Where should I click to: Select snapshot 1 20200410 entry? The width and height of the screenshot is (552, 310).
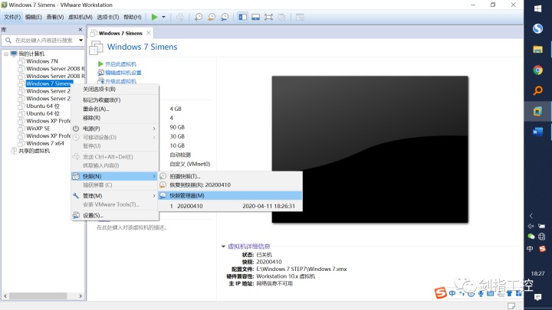tap(230, 207)
